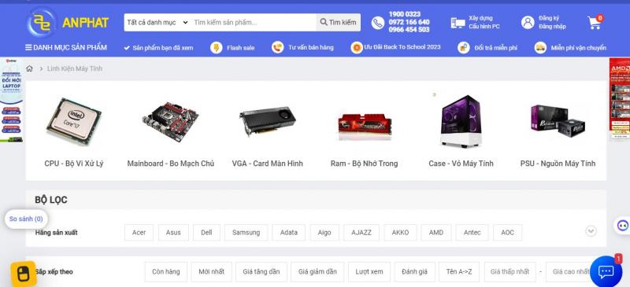Click the Flash sale icon
This screenshot has width=630, height=287.
pos(216,48)
